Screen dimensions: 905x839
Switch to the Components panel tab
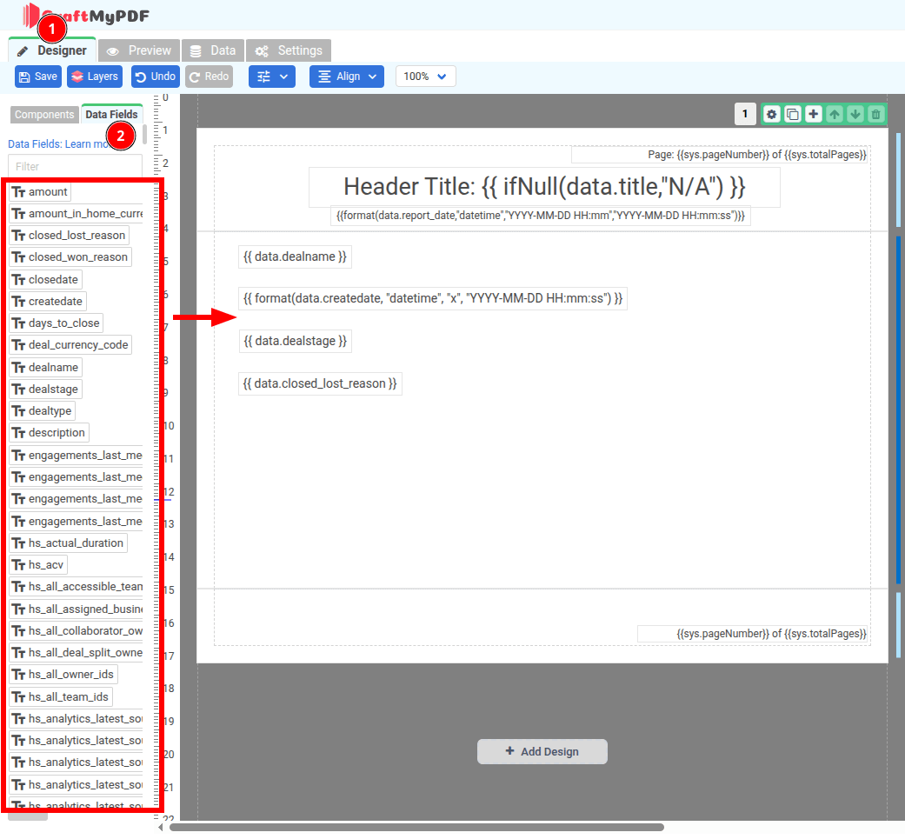point(44,114)
